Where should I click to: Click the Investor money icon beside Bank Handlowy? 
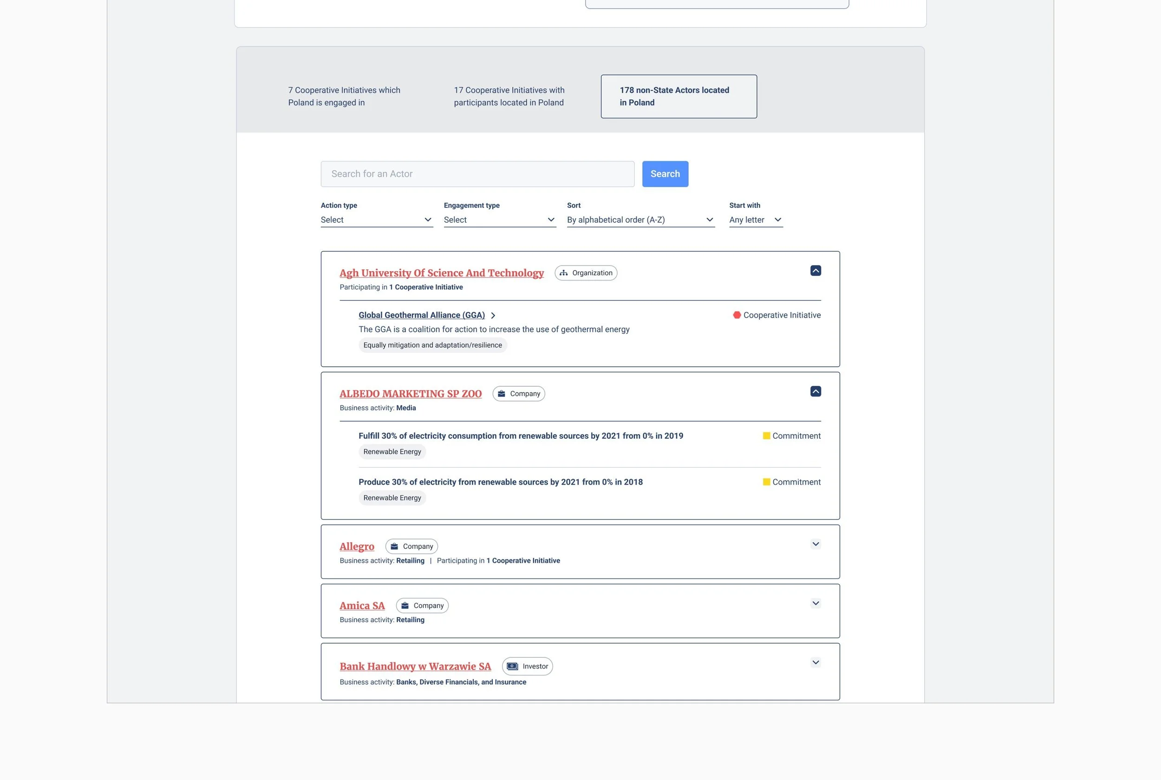[x=512, y=666]
